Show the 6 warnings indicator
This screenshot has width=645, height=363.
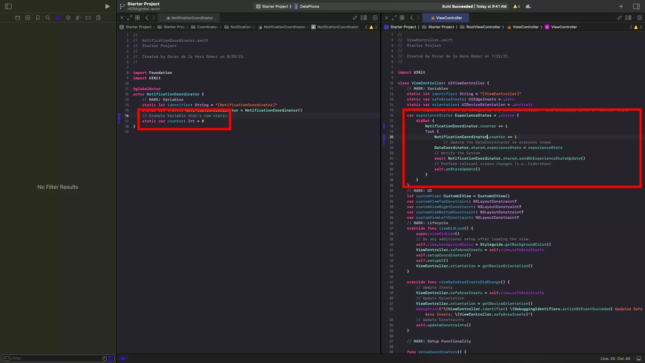tap(517, 6)
